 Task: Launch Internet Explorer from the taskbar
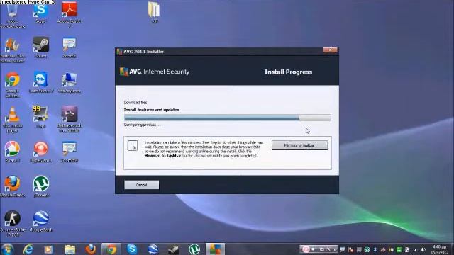pyautogui.click(x=28, y=249)
